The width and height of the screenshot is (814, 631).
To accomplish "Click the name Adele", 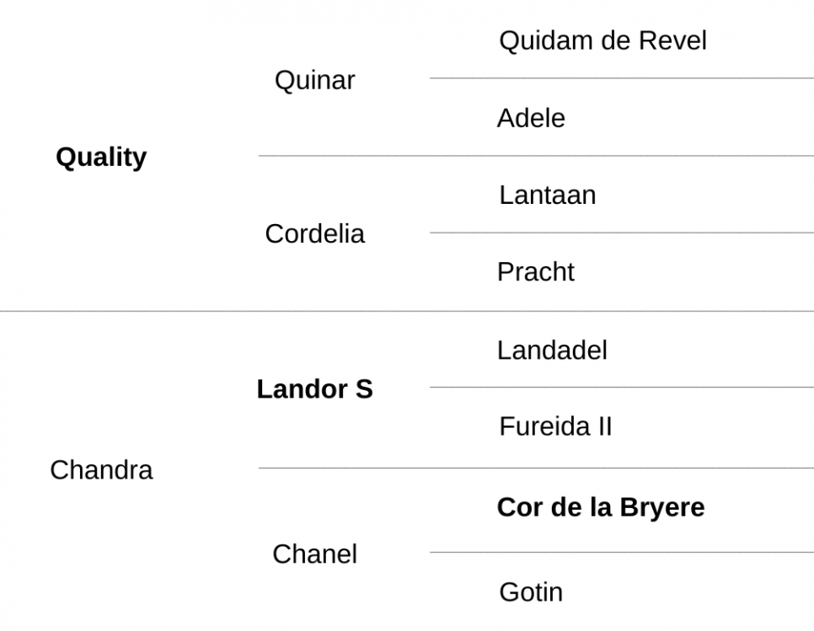I will [x=531, y=118].
